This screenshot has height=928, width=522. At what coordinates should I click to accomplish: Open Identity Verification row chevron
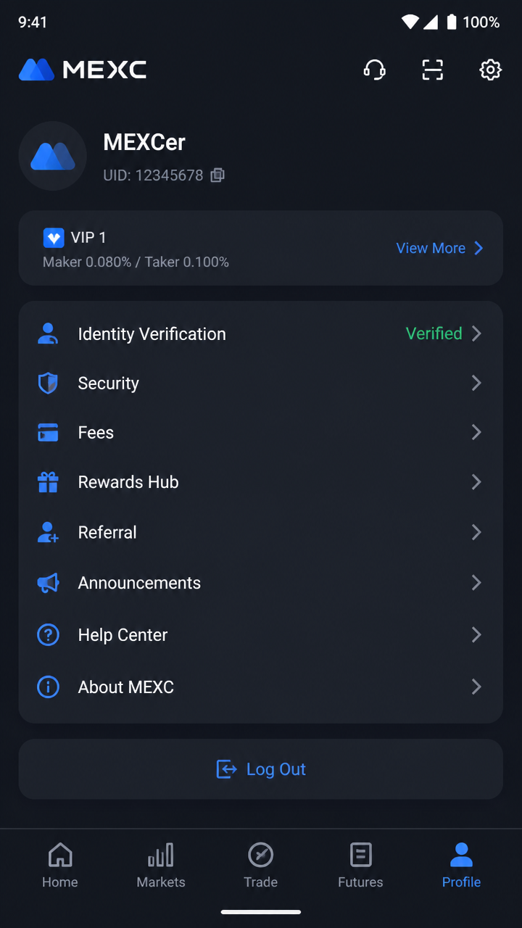tap(476, 333)
